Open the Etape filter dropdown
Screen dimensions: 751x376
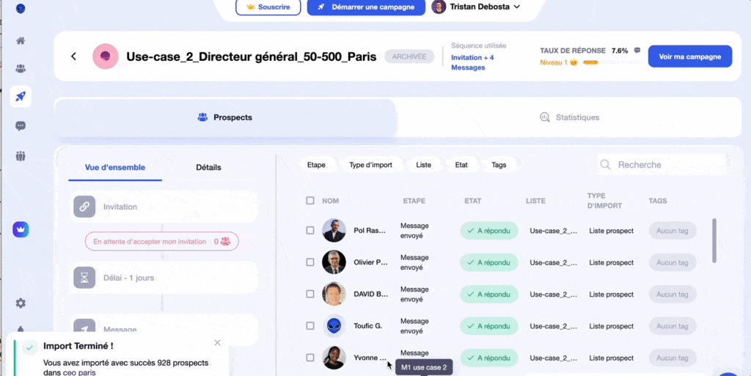pos(316,165)
